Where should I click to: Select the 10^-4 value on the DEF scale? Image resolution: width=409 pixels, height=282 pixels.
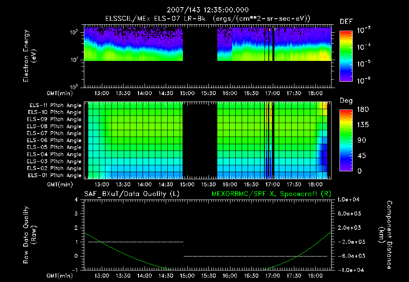[x=363, y=47]
